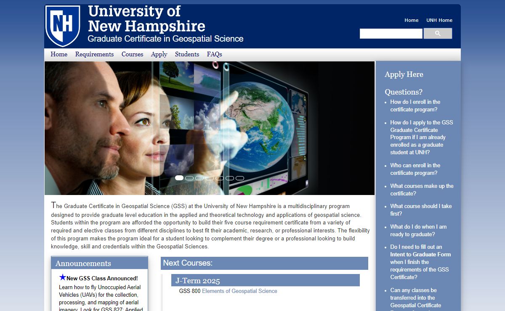
Task: Select the third slideshow indicator dot
Action: [x=199, y=178]
